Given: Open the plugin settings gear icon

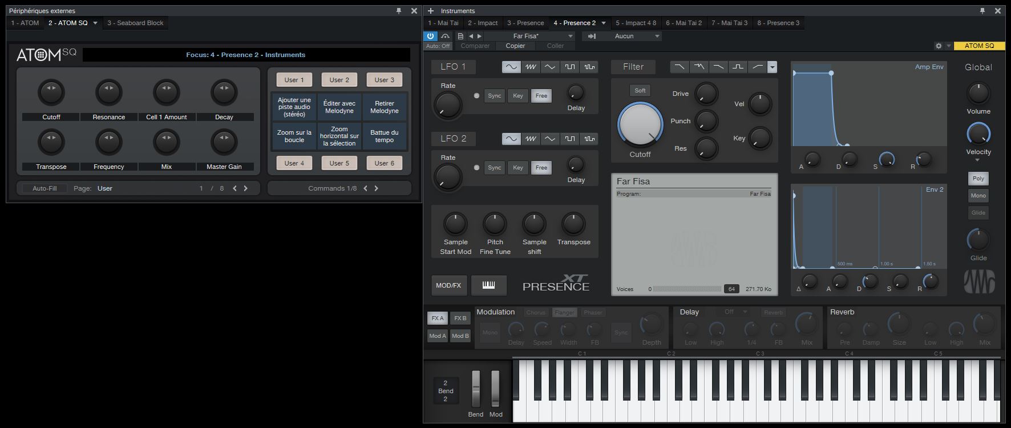Looking at the screenshot, I should pos(939,46).
